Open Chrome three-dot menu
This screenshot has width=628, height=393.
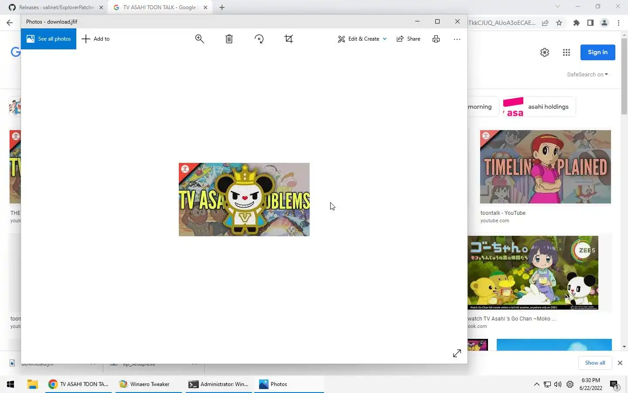click(618, 23)
